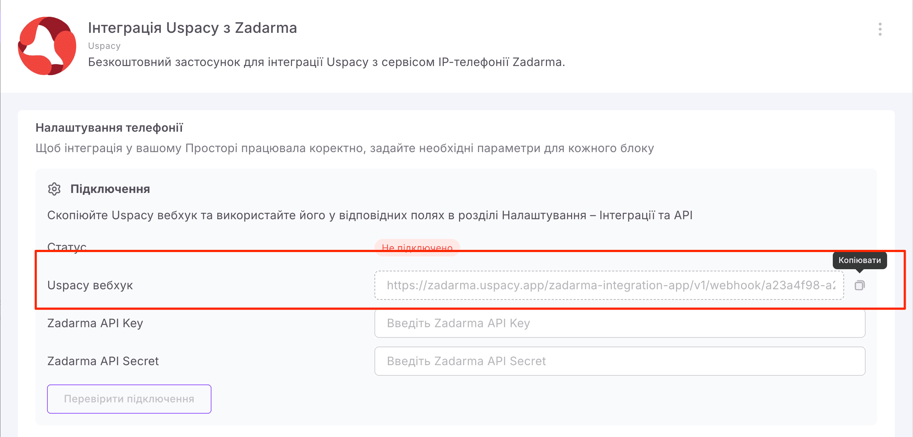The height and width of the screenshot is (437, 913).
Task: Click the Zadarma API Secret input field
Action: click(x=620, y=361)
